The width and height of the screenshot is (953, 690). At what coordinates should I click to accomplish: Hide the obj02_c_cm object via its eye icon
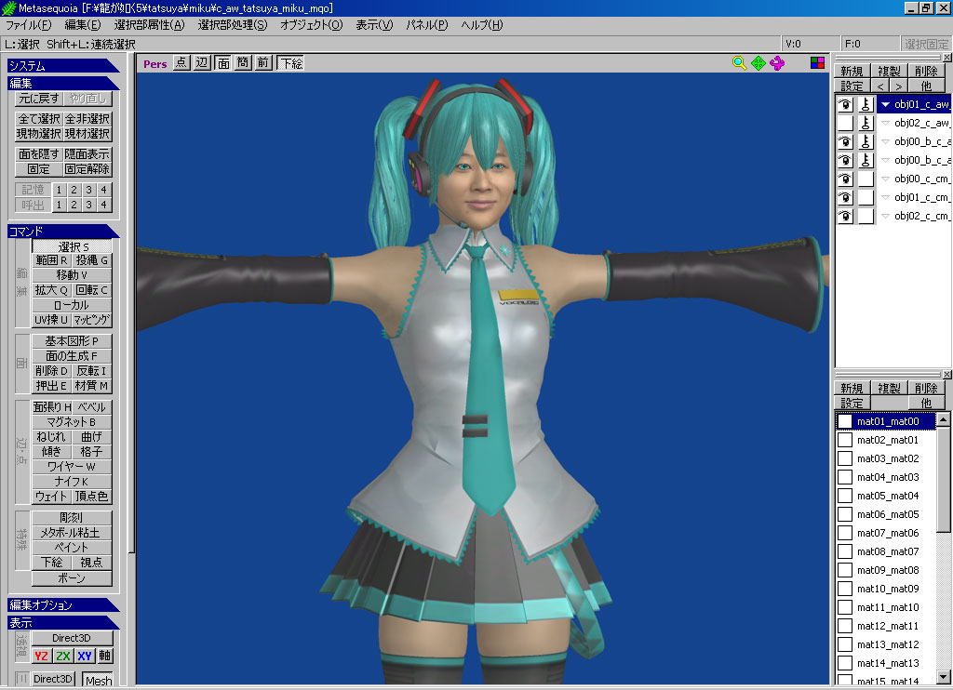[x=845, y=217]
